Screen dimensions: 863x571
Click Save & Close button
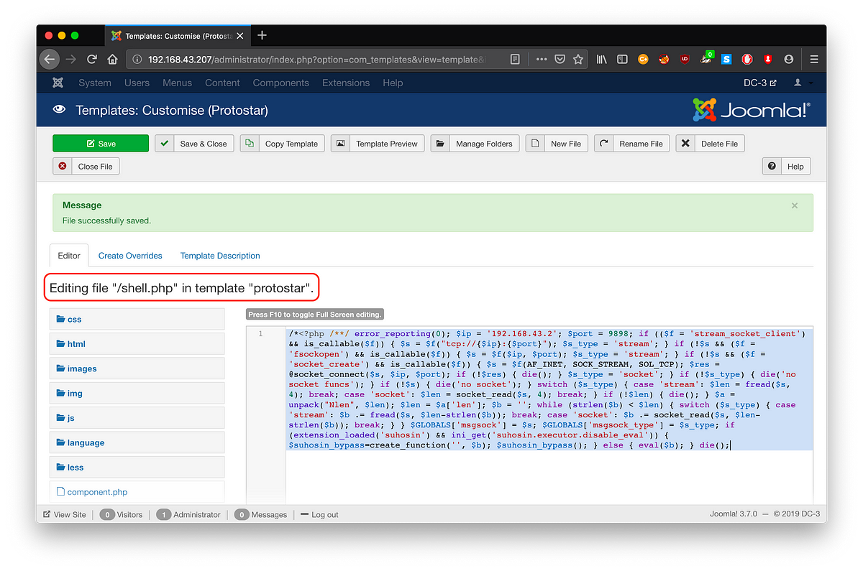[194, 144]
